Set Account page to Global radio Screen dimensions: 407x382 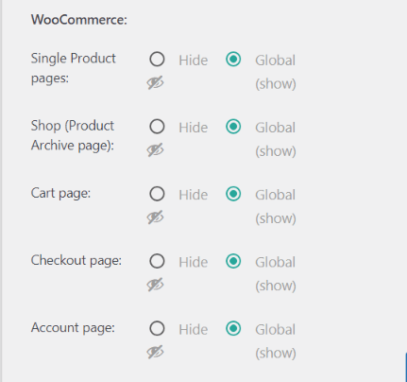coord(233,328)
